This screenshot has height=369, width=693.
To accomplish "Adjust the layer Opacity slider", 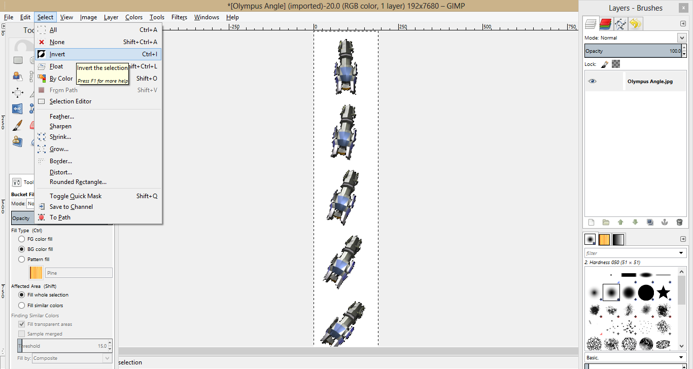I will point(633,51).
